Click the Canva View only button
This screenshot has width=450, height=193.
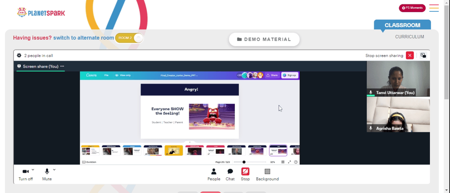tap(123, 75)
